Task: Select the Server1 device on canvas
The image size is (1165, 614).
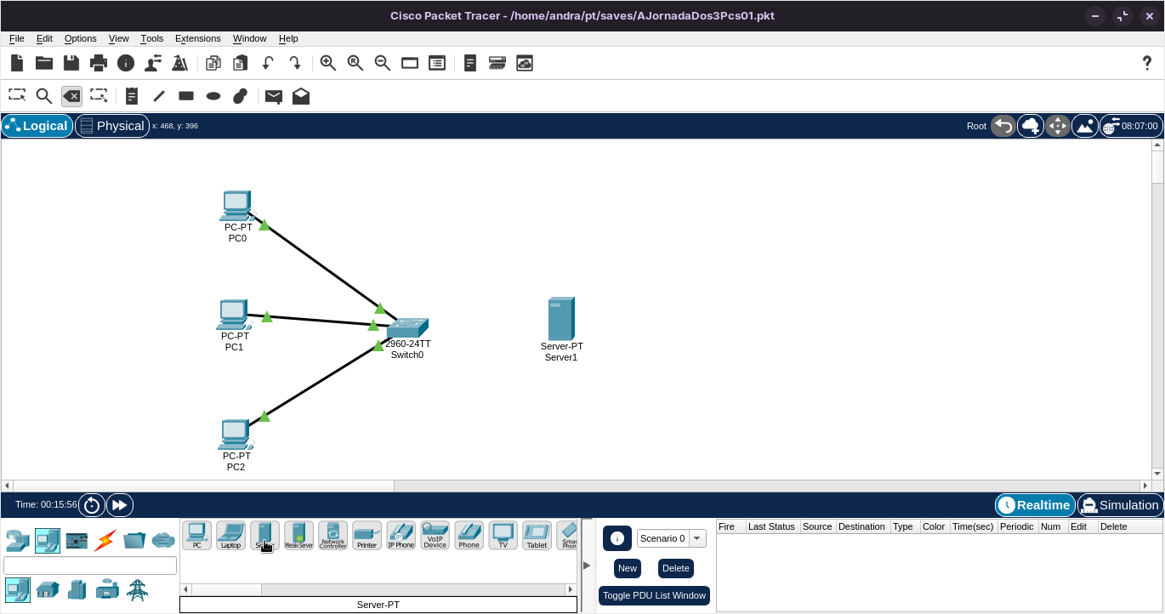Action: coord(561,318)
